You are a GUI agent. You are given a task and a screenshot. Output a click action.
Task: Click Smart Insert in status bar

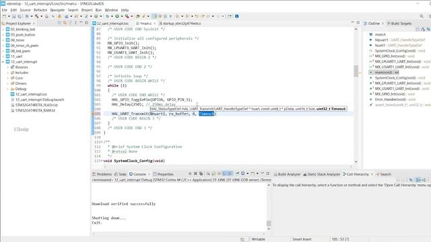coord(302,239)
